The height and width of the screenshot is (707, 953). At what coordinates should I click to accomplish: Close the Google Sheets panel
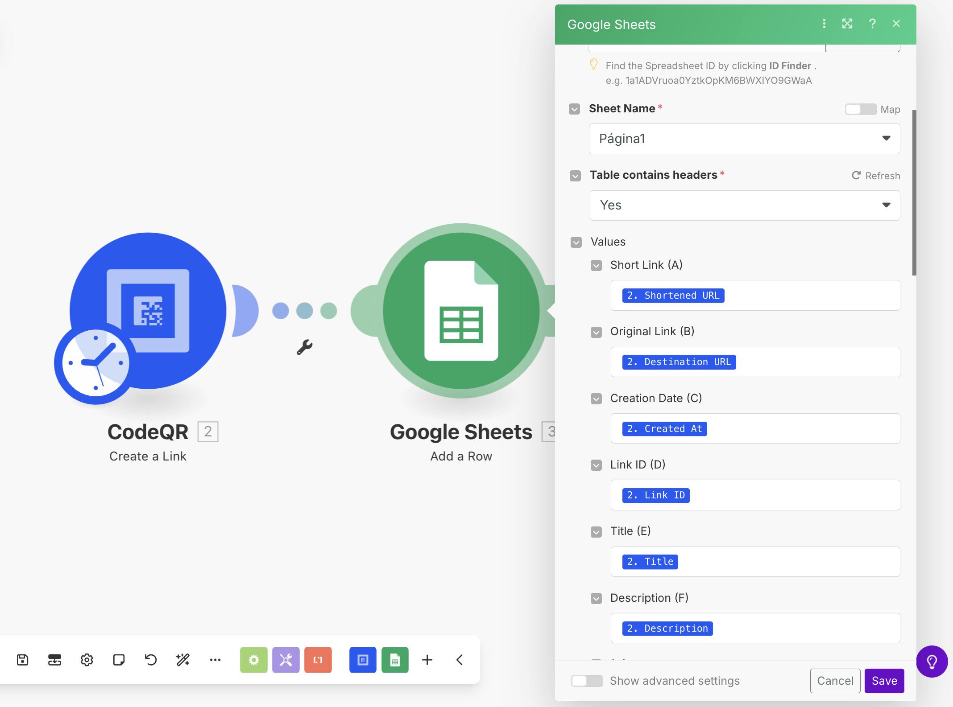[896, 24]
